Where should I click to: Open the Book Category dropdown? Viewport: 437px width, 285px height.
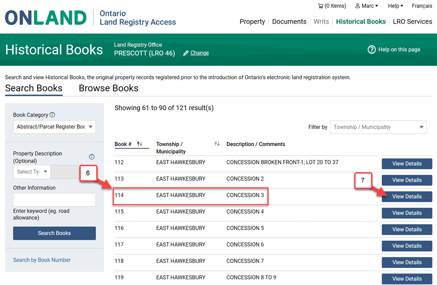[54, 127]
